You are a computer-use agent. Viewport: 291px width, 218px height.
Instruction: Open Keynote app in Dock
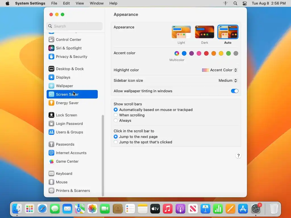[205, 209]
